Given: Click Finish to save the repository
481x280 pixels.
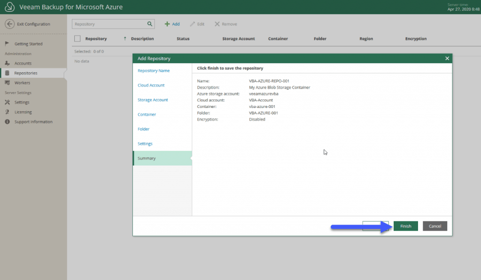Looking at the screenshot, I should point(405,226).
